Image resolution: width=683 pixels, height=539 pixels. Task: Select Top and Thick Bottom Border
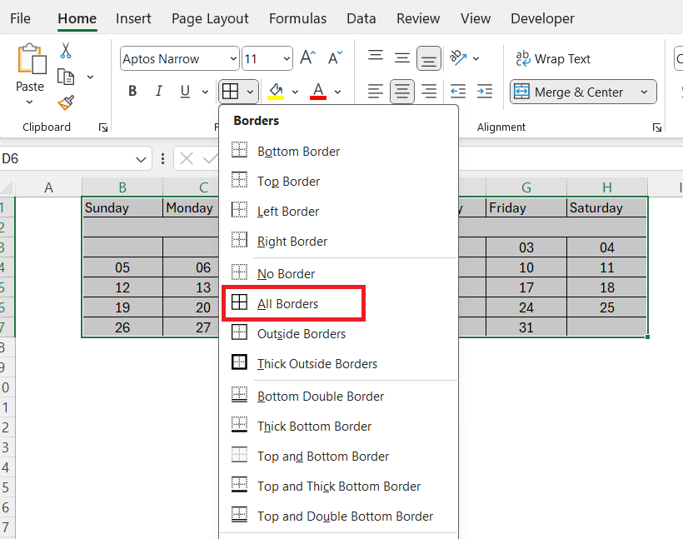click(339, 487)
